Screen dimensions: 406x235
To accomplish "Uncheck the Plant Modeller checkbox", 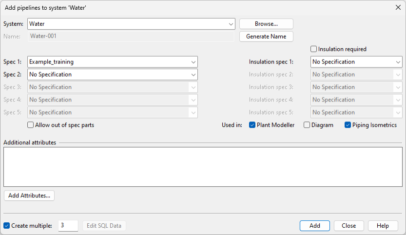I will tap(252, 125).
